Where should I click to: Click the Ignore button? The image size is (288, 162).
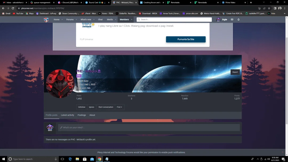coord(91,107)
